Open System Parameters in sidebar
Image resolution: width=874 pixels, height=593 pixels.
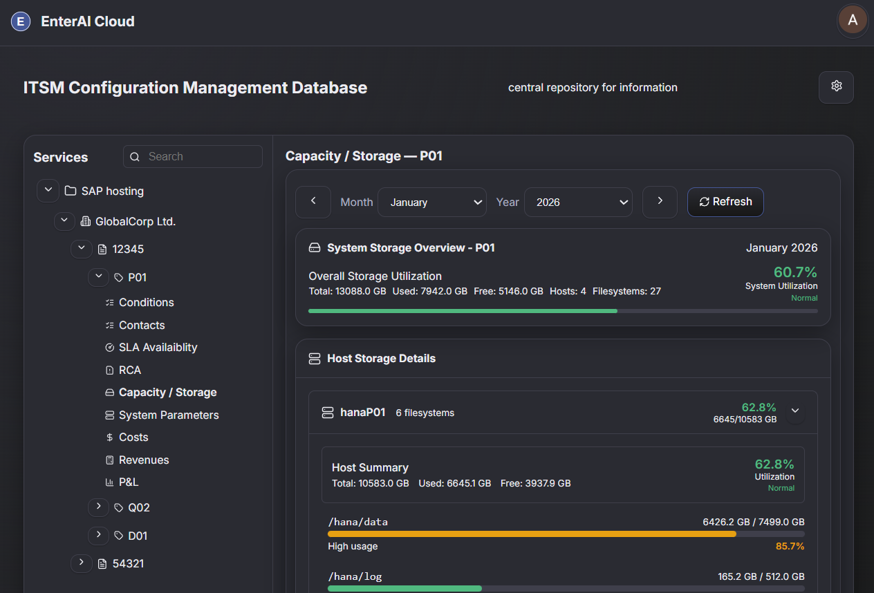pos(168,415)
